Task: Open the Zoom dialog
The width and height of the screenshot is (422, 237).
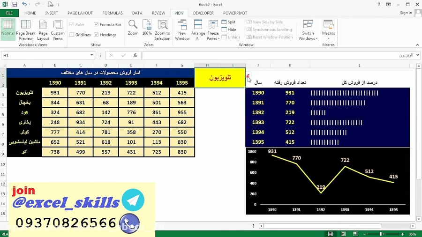Action: (x=133, y=28)
